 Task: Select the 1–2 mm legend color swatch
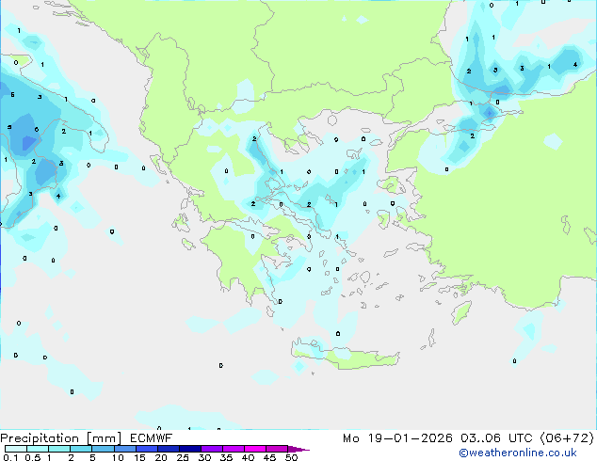[x=59, y=449]
